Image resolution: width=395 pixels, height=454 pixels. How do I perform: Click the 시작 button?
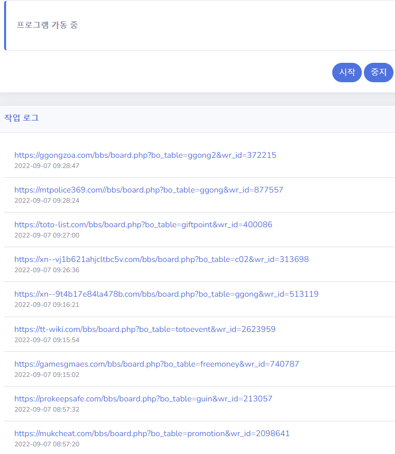point(347,73)
